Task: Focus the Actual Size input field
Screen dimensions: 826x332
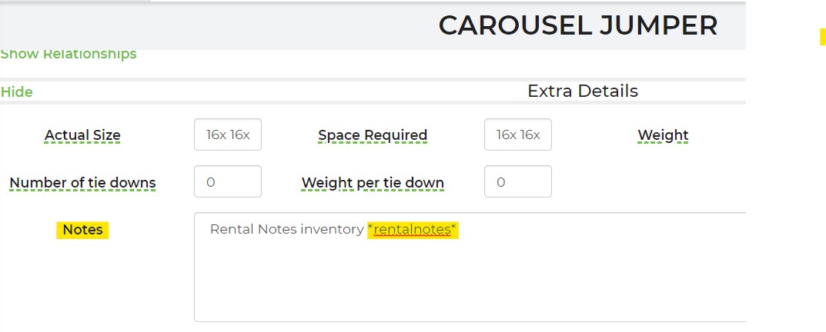Action: click(228, 135)
